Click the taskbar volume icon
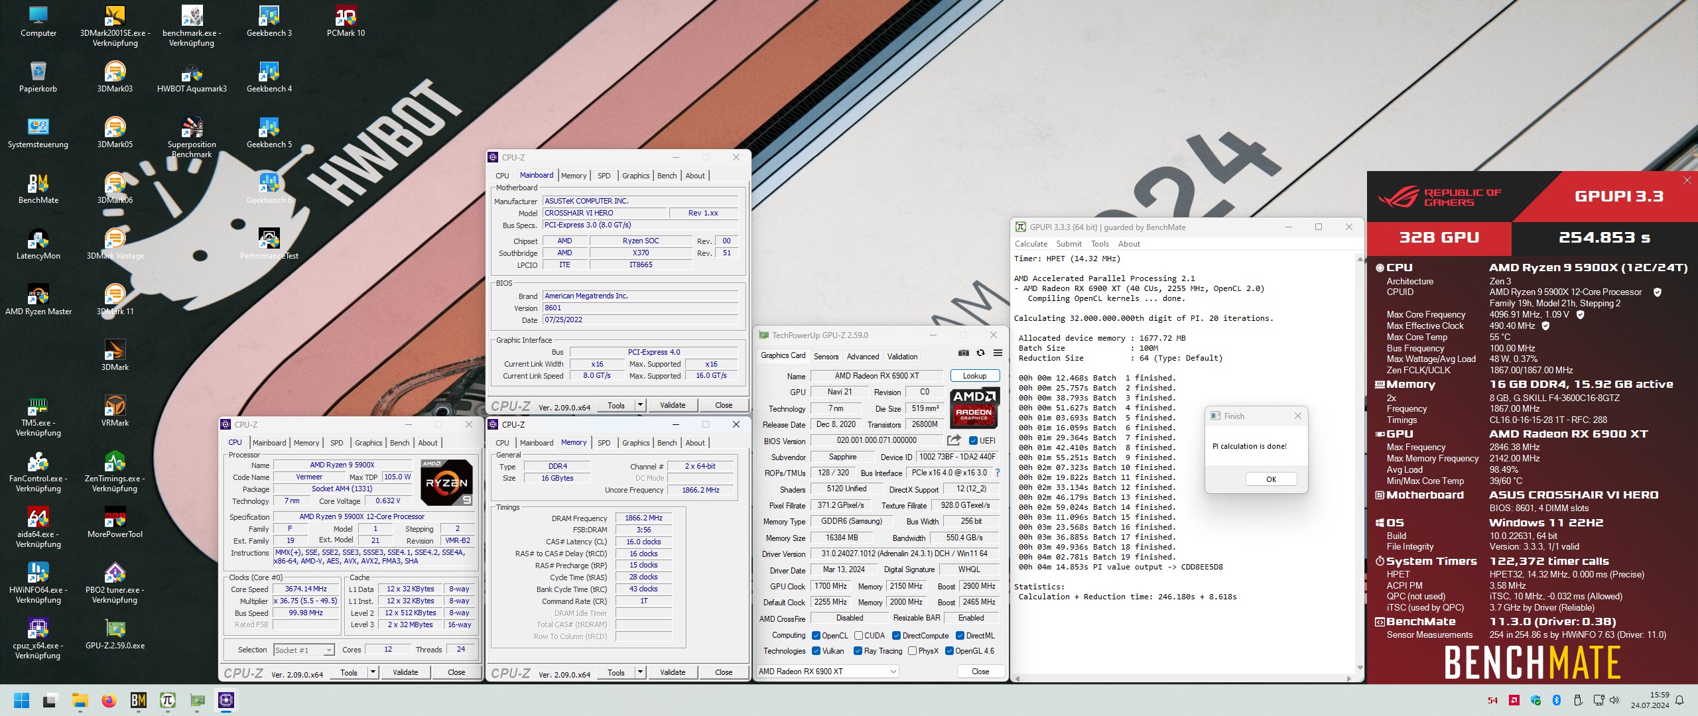1698x716 pixels. (x=1614, y=700)
